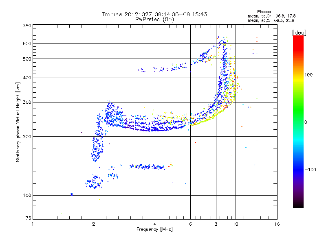Click the y-axis '300' tick label

[x=27, y=102]
